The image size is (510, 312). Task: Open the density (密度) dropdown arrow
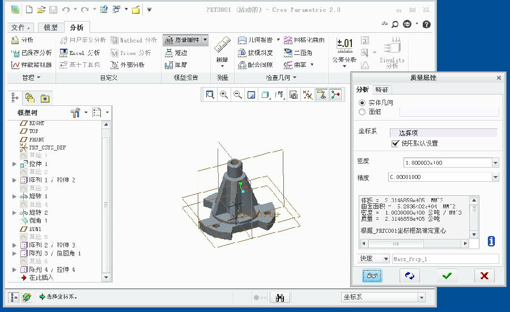(495, 163)
